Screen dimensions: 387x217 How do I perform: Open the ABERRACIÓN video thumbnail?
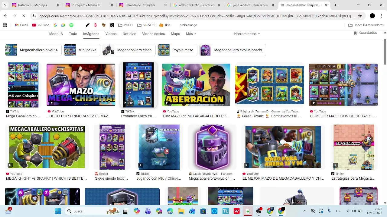(196, 85)
